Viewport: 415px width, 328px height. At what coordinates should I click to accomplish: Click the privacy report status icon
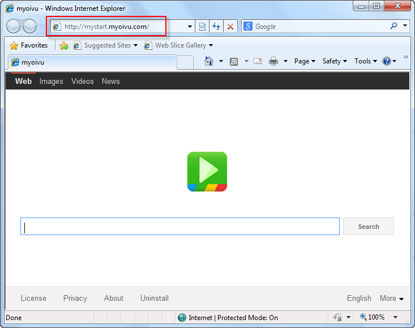[x=337, y=317]
